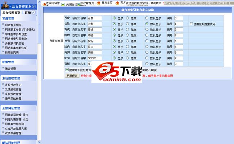Open 修改管理员 in the top bar
This screenshot has width=234, height=144.
(x=87, y=3)
